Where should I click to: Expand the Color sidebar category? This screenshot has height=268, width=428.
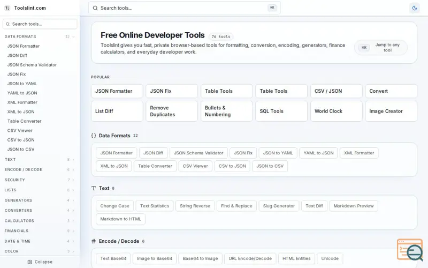40,251
